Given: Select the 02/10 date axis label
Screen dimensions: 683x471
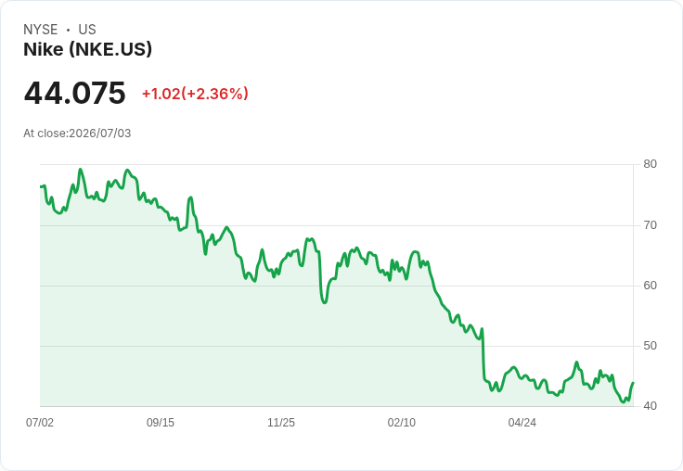Looking at the screenshot, I should [x=402, y=422].
